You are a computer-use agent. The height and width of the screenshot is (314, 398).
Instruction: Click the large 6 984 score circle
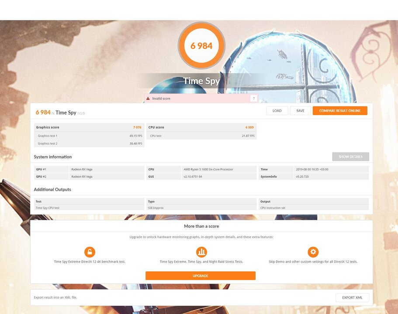pyautogui.click(x=201, y=46)
